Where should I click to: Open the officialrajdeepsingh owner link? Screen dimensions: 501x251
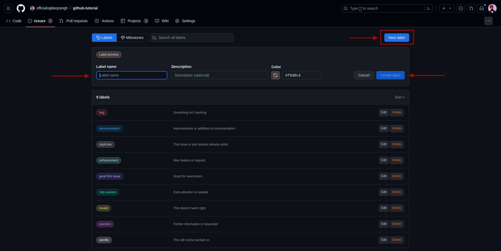pyautogui.click(x=52, y=8)
